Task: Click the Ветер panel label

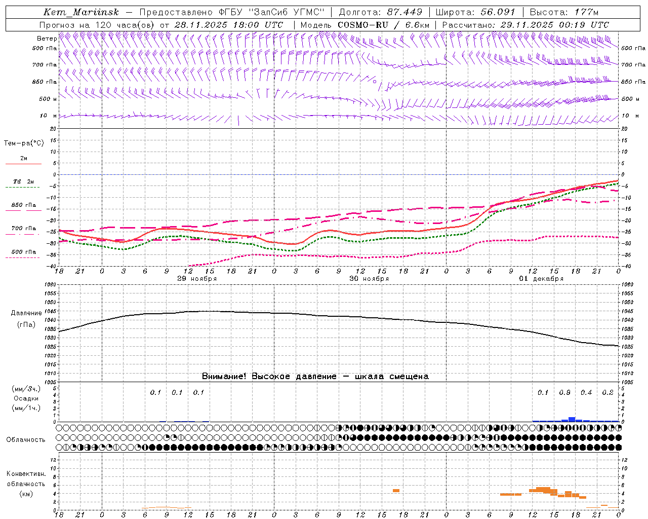Action: click(47, 39)
